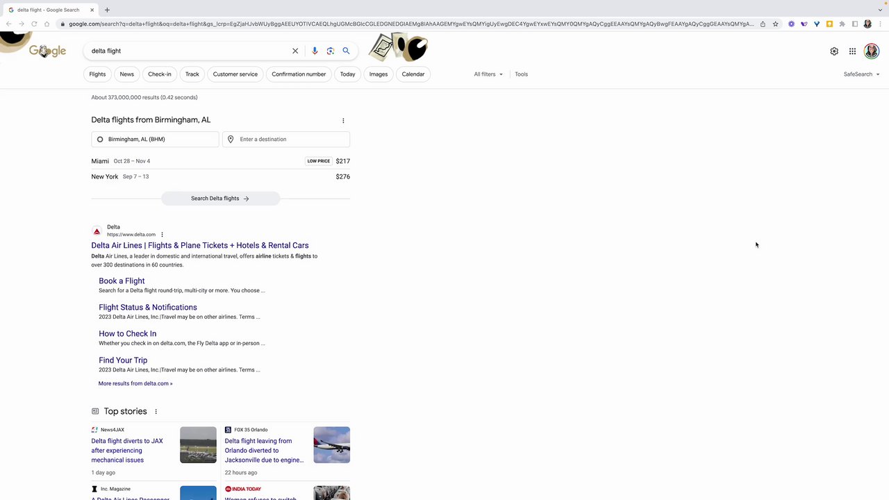889x500 pixels.
Task: Open Google Lens image search
Action: (331, 51)
